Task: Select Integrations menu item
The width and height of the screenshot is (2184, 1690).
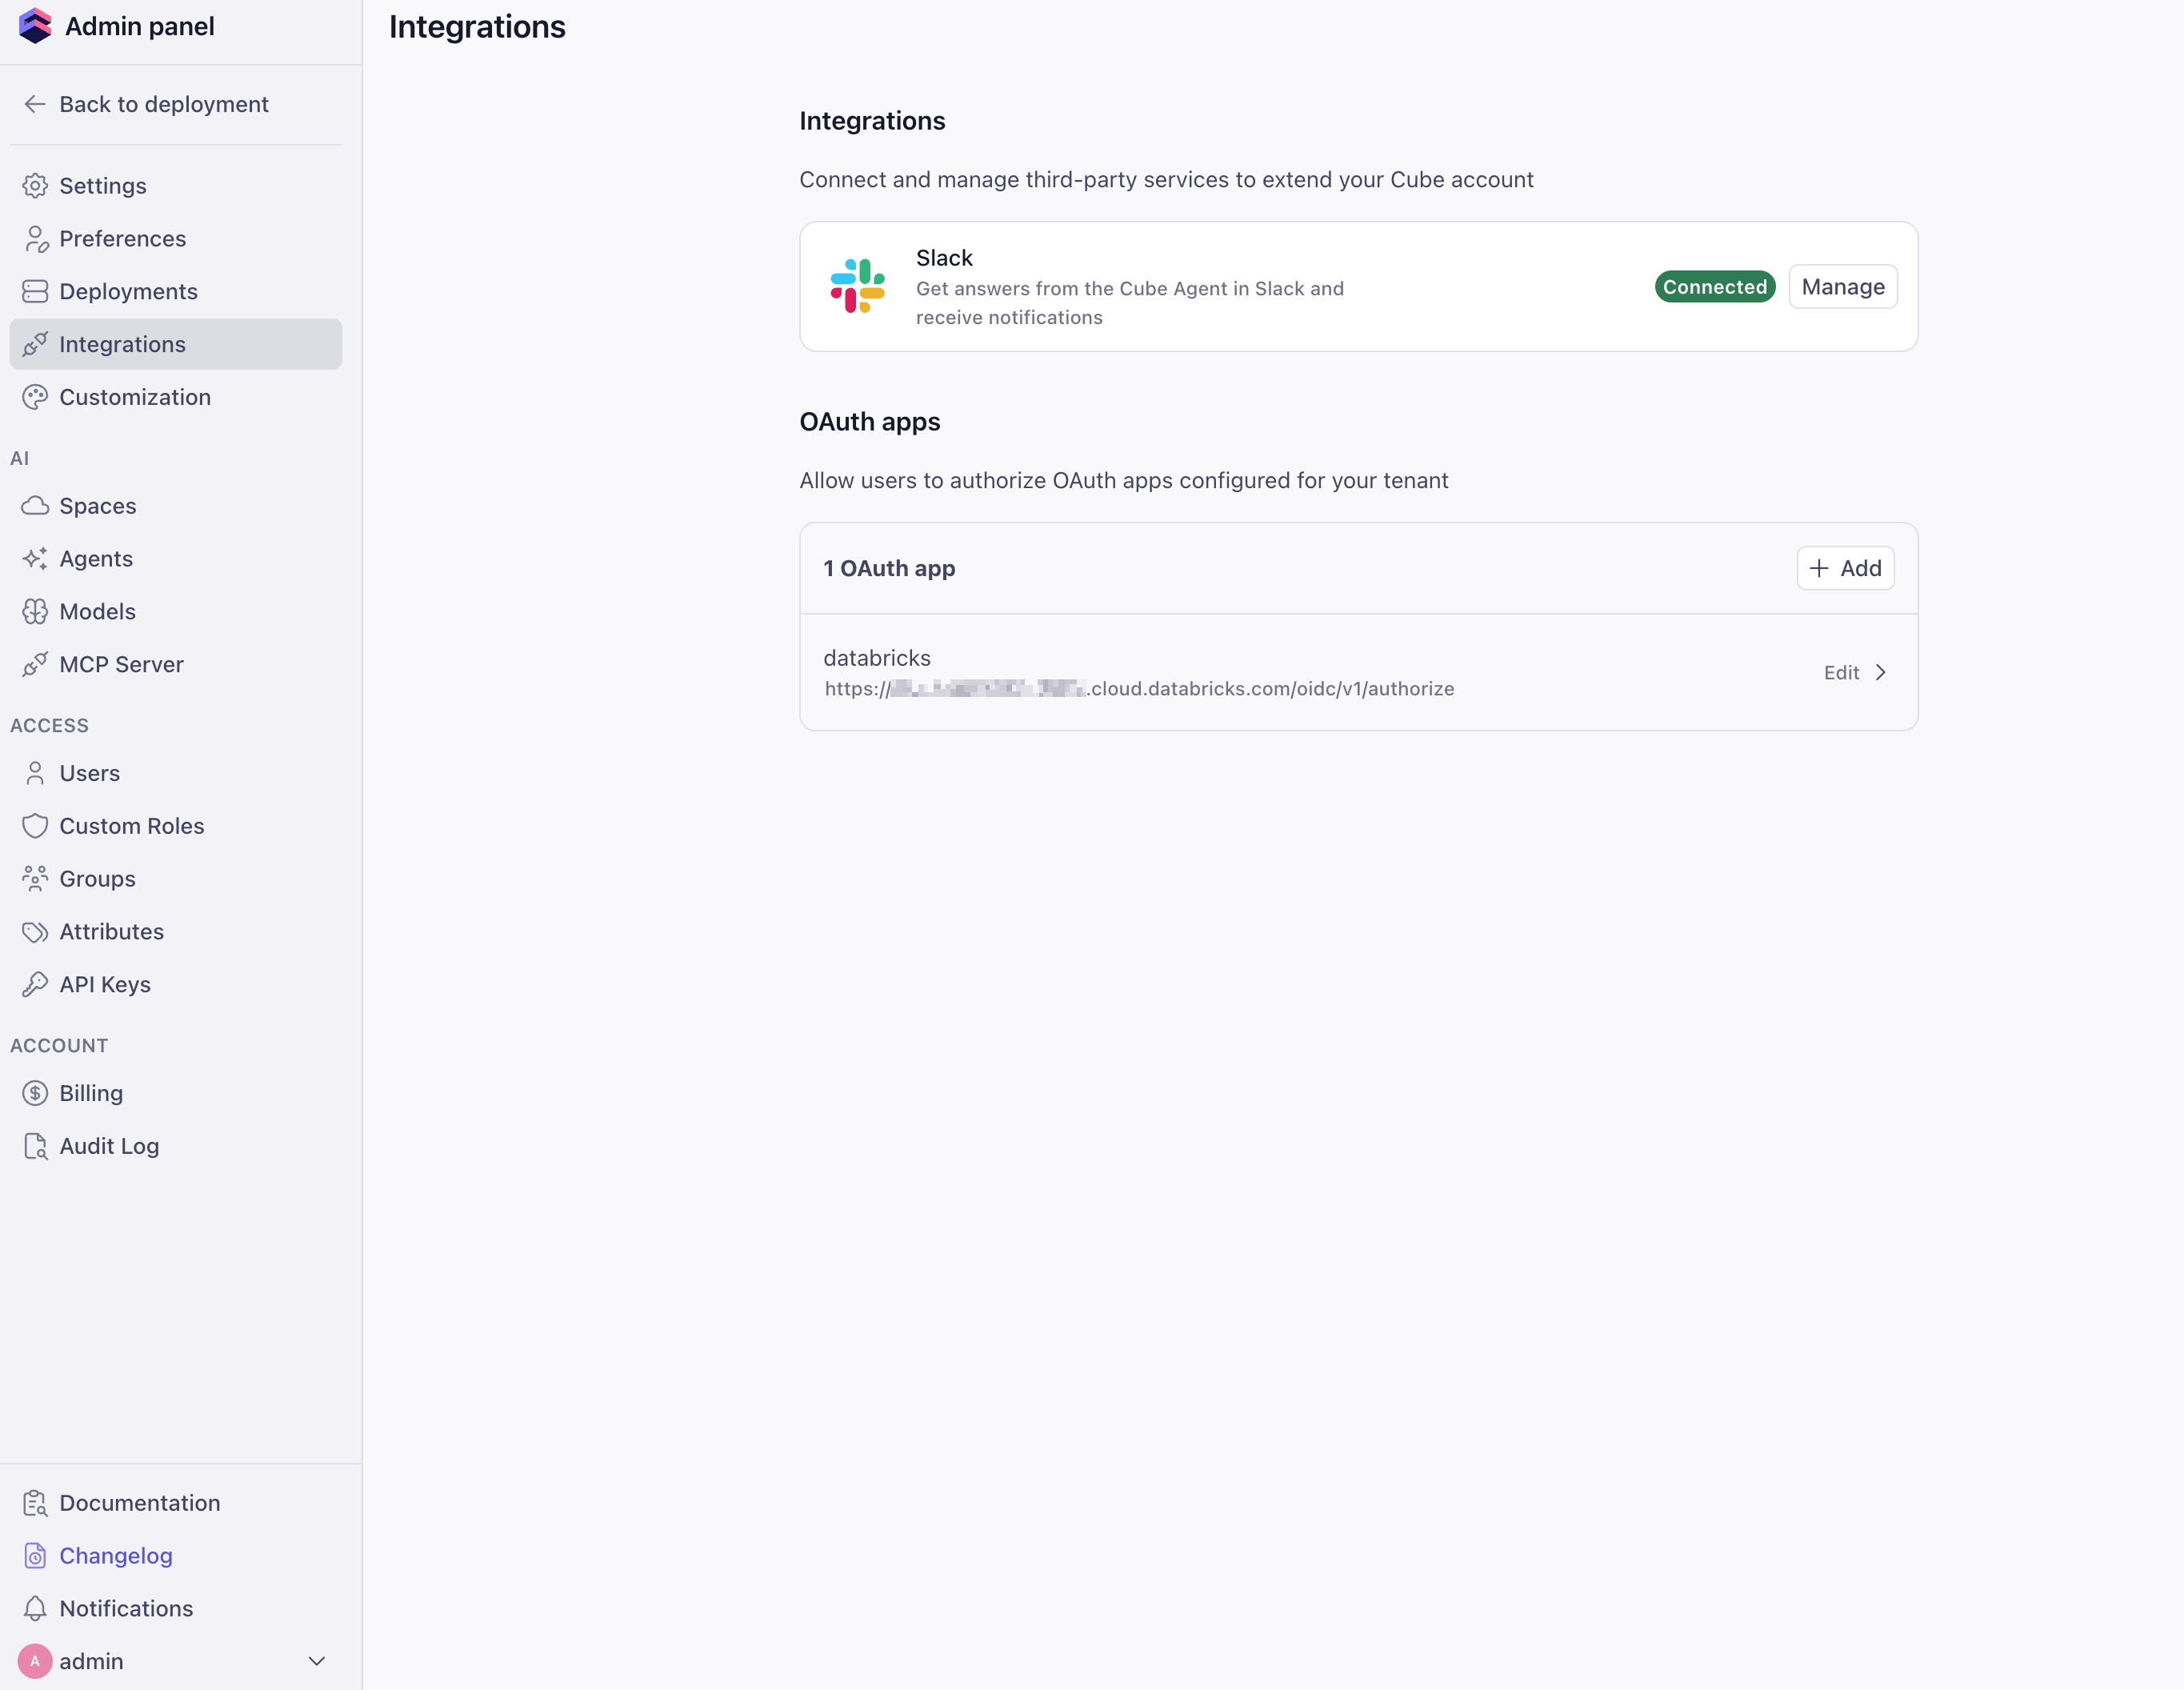Action: point(176,344)
